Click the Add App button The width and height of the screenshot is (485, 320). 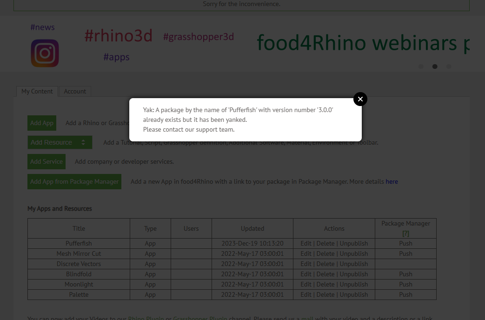(42, 123)
